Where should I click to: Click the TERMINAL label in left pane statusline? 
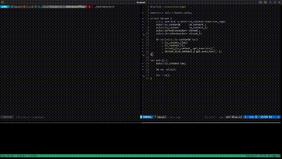point(7,117)
